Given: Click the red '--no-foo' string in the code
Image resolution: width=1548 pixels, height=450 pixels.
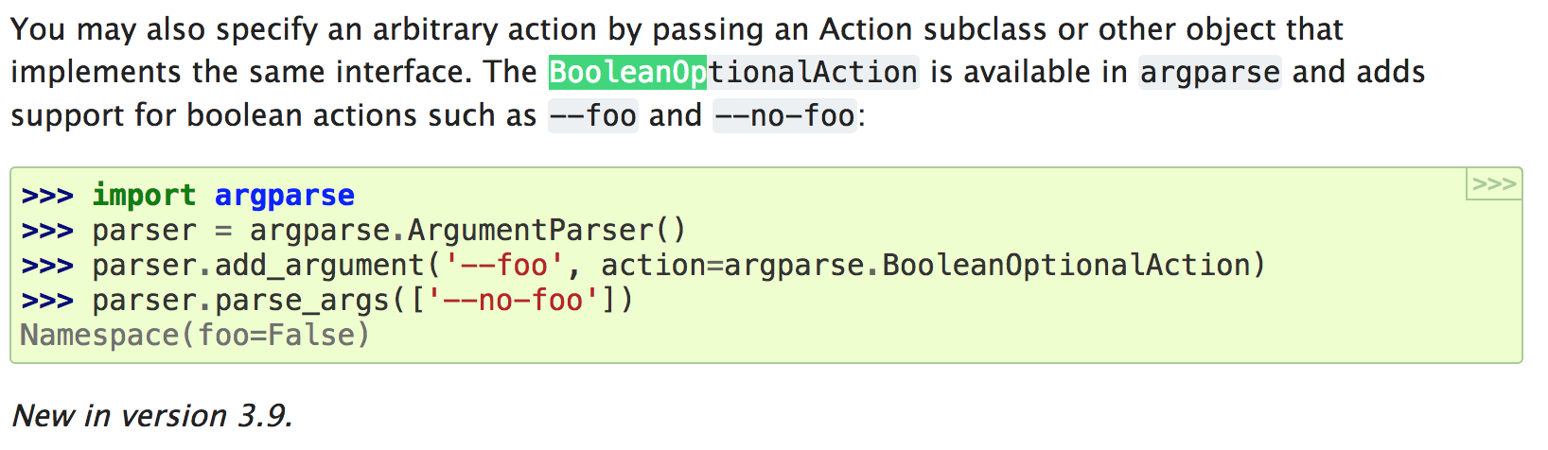Looking at the screenshot, I should (512, 301).
